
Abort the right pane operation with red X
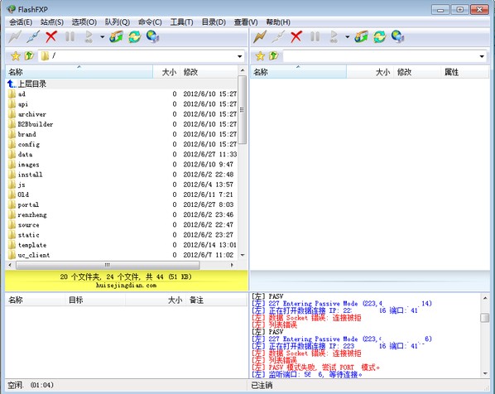tap(296, 37)
